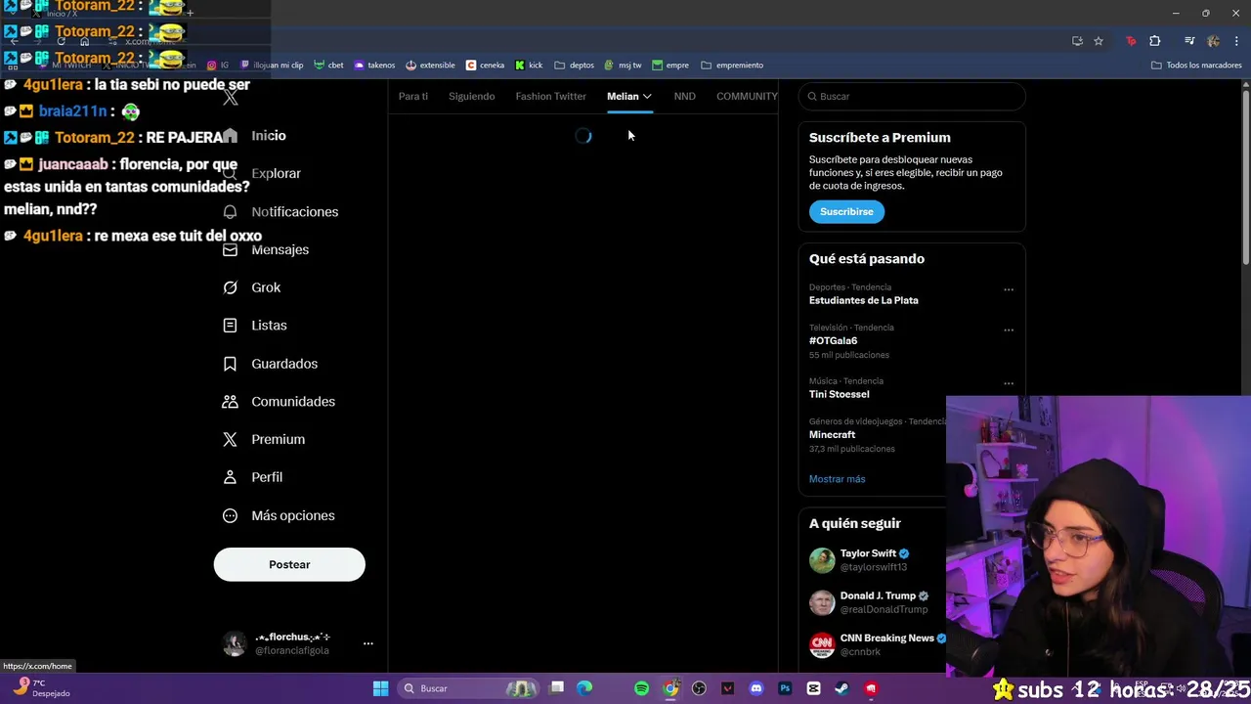Open account menu dots next to florchus
This screenshot has height=704, width=1251.
point(368,643)
